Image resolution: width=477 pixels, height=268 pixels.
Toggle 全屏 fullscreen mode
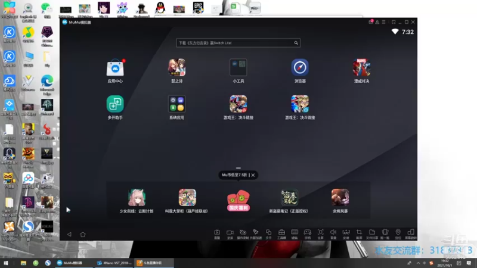pyautogui.click(x=320, y=234)
